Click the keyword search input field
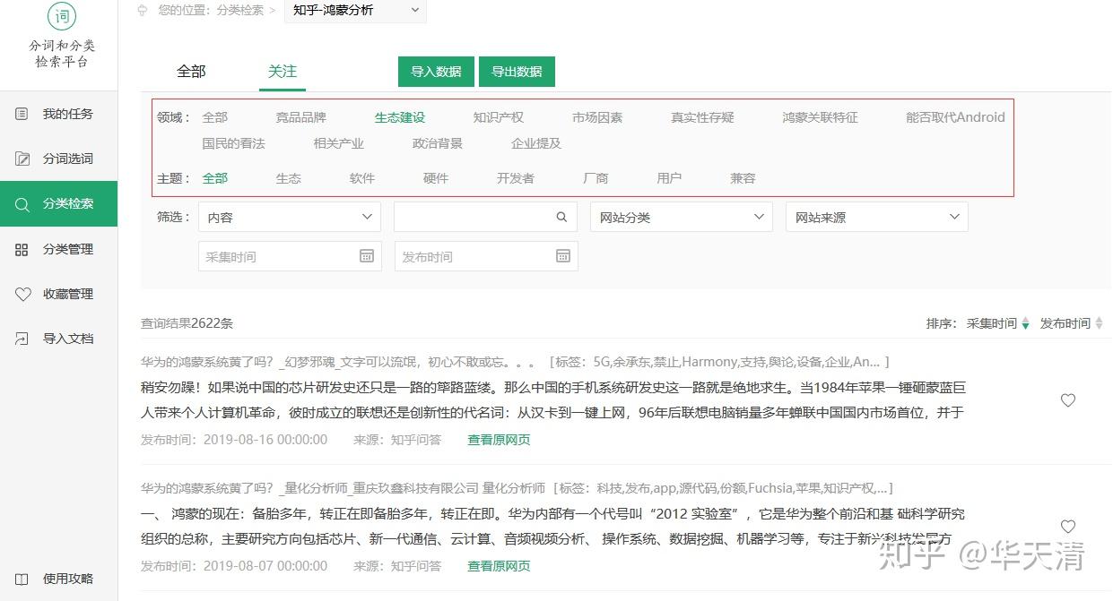Image resolution: width=1113 pixels, height=601 pixels. [x=485, y=217]
